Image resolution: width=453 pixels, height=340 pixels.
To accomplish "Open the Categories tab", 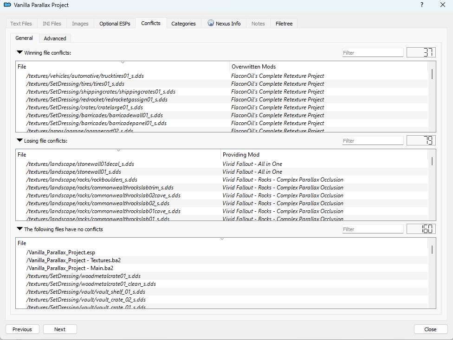I will (183, 24).
